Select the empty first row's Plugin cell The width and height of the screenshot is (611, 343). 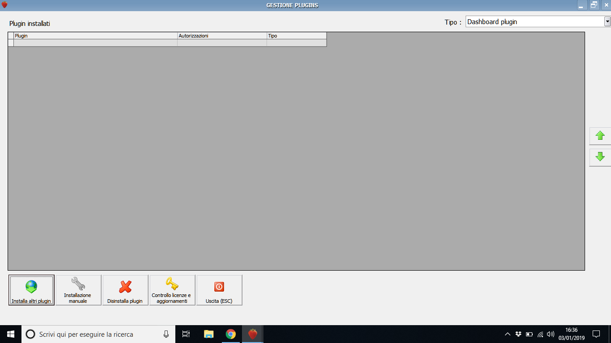click(x=95, y=43)
